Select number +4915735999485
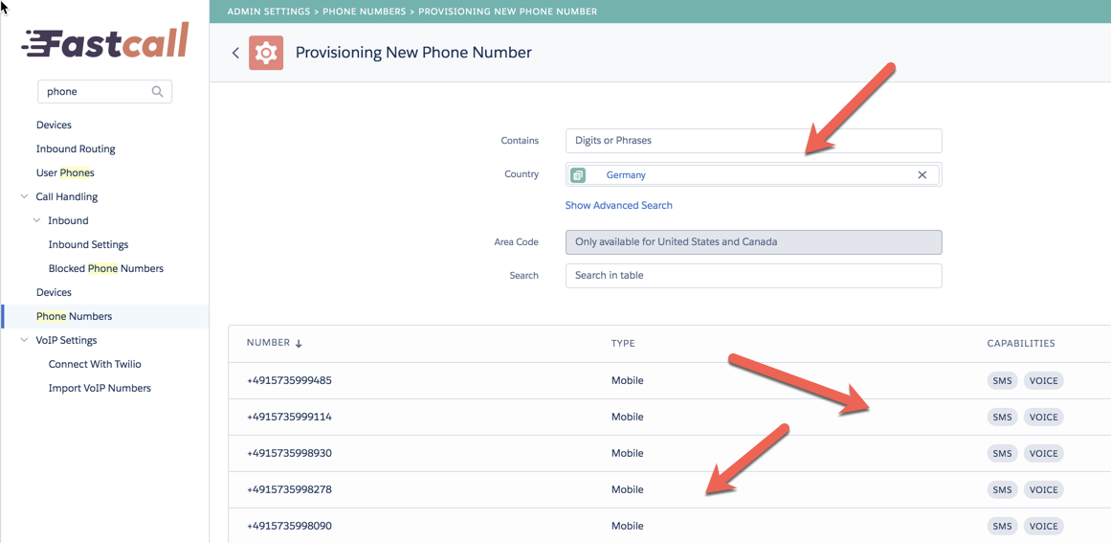The height and width of the screenshot is (543, 1111). tap(289, 380)
